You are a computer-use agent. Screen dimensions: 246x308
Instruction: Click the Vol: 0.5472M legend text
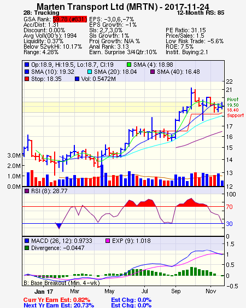pos(98,79)
